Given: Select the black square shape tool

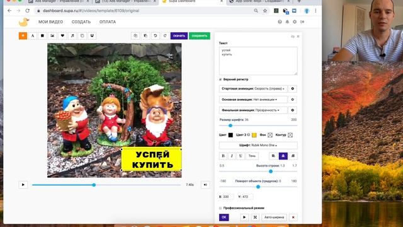Looking at the screenshot, I should [x=42, y=36].
